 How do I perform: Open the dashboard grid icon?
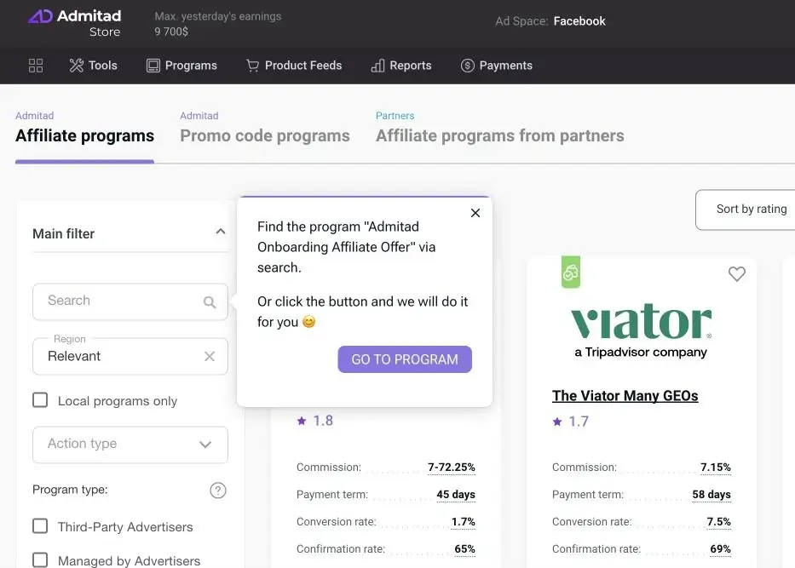click(x=36, y=66)
